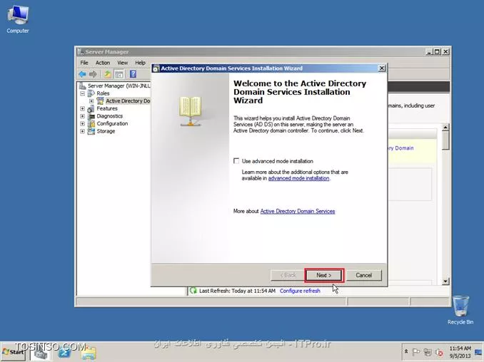Open the Action menu in Server Manager
This screenshot has width=484, height=362.
(x=103, y=63)
